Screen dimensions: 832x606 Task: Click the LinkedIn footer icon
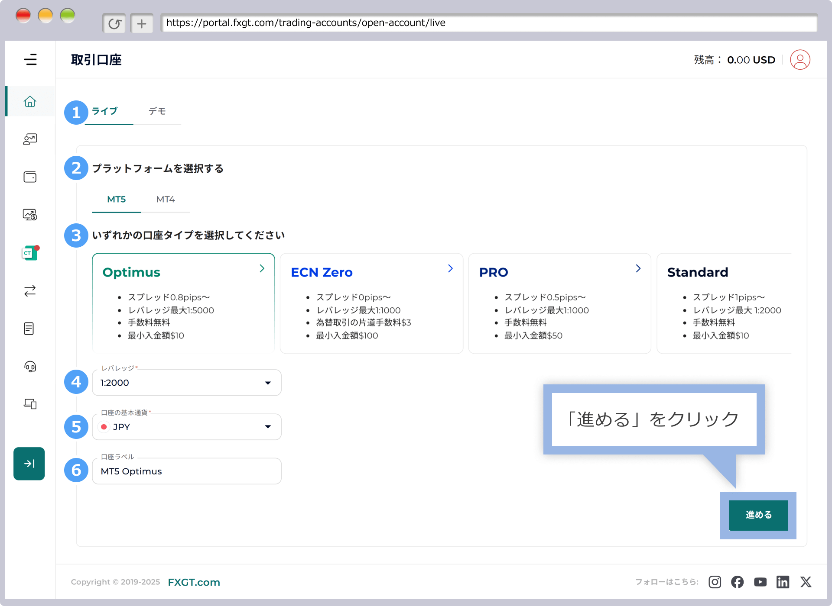[x=783, y=582]
